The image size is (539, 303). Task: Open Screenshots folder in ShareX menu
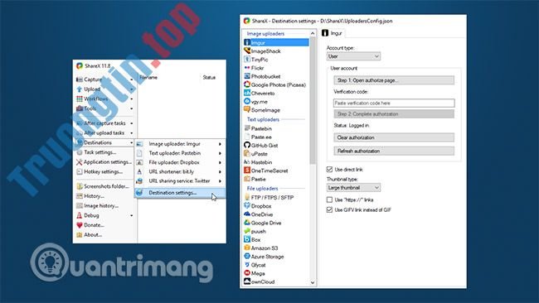point(104,186)
